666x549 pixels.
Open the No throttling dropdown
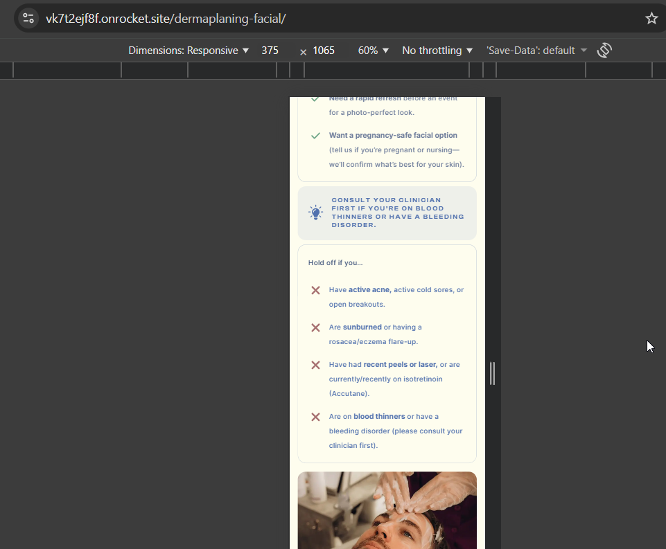[437, 51]
